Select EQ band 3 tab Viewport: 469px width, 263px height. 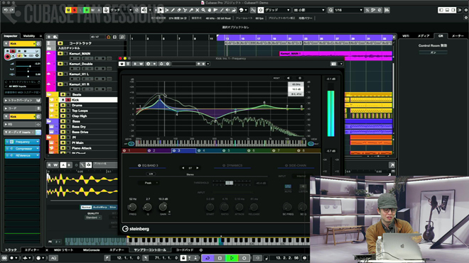coord(183,151)
